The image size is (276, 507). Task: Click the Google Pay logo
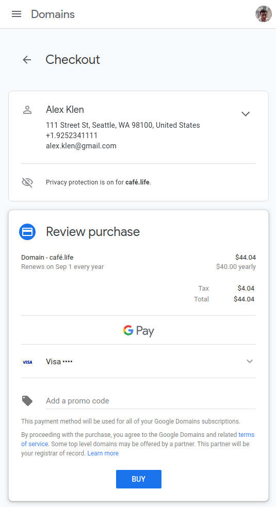[138, 330]
